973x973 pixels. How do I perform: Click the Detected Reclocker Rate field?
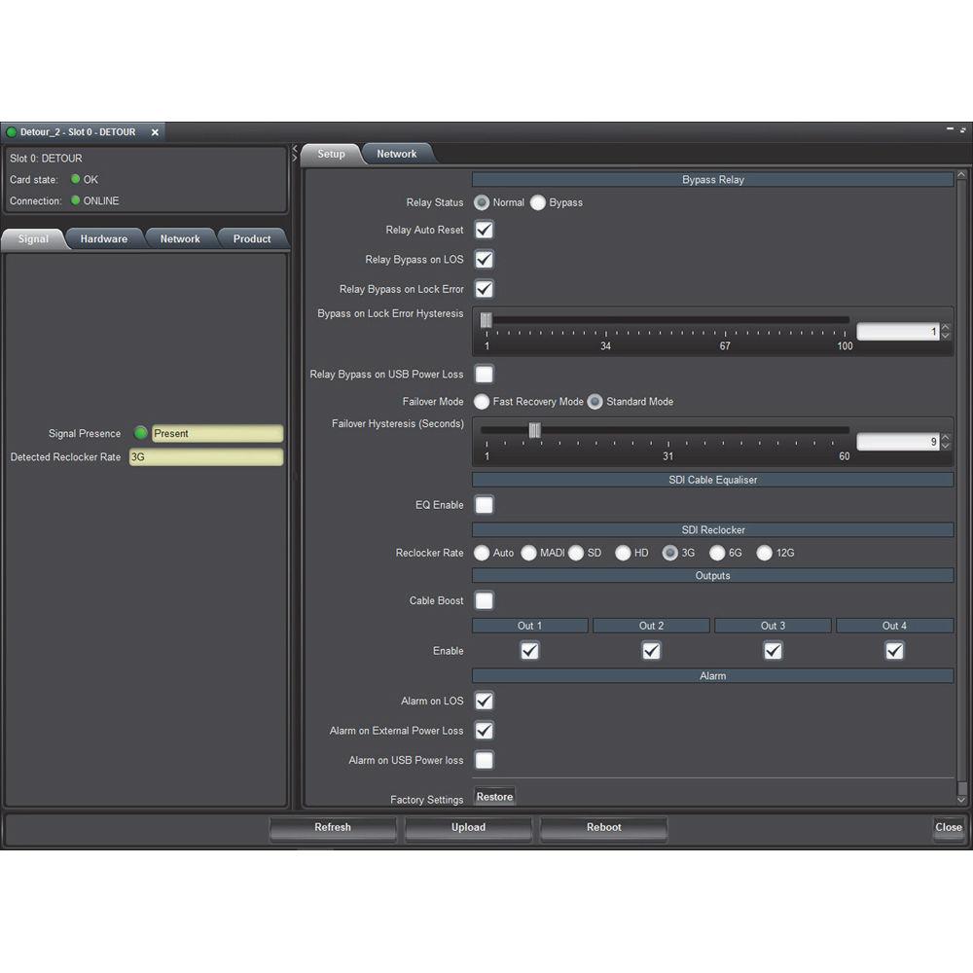[205, 457]
